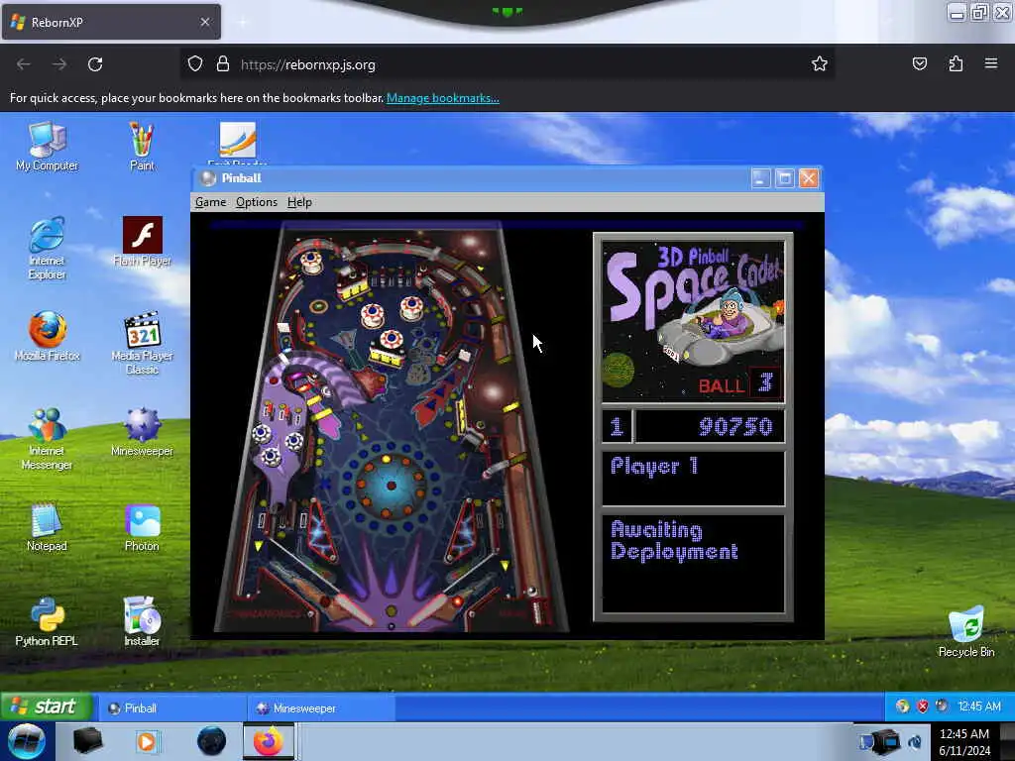Launch Mozilla Firefox from the desktop

pyautogui.click(x=47, y=337)
